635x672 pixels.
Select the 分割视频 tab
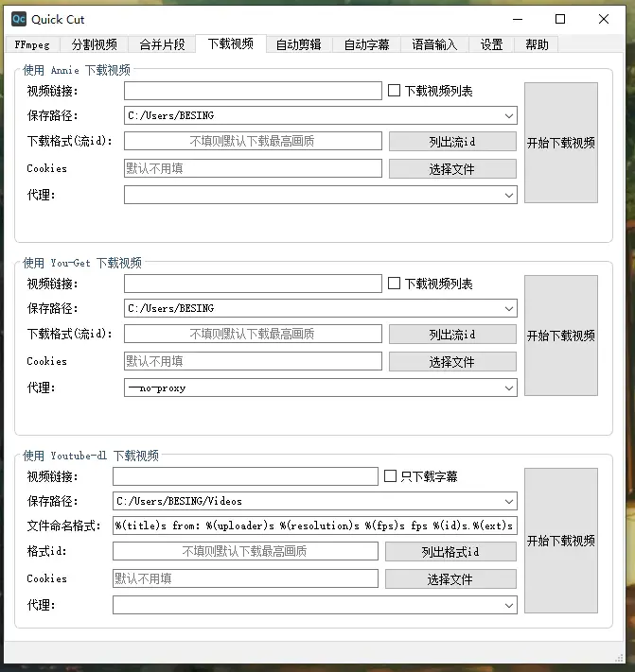(x=95, y=44)
